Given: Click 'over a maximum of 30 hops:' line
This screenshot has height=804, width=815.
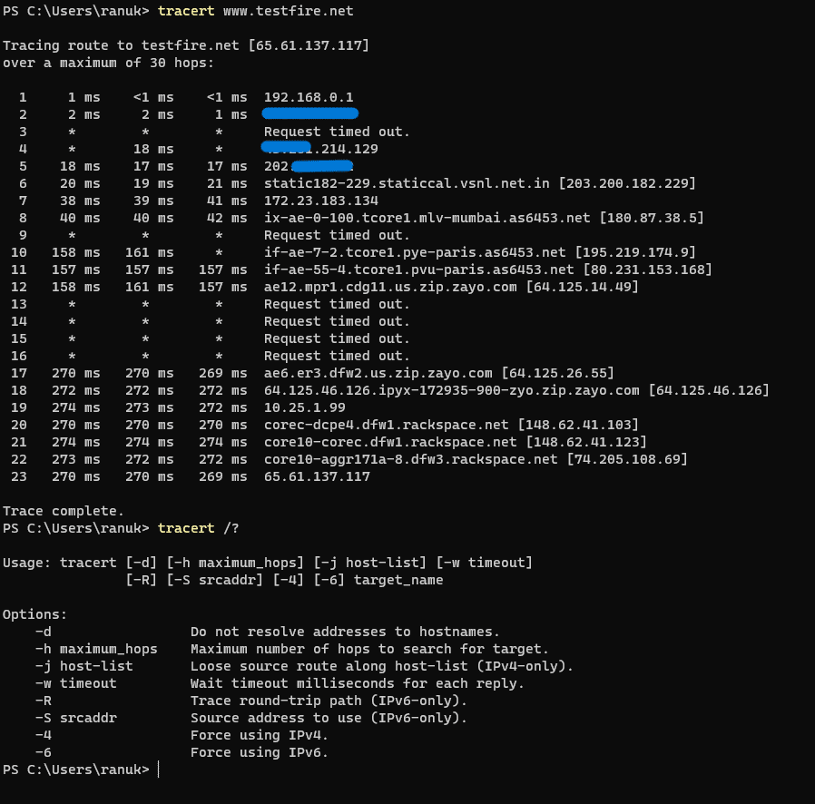Looking at the screenshot, I should (x=108, y=63).
